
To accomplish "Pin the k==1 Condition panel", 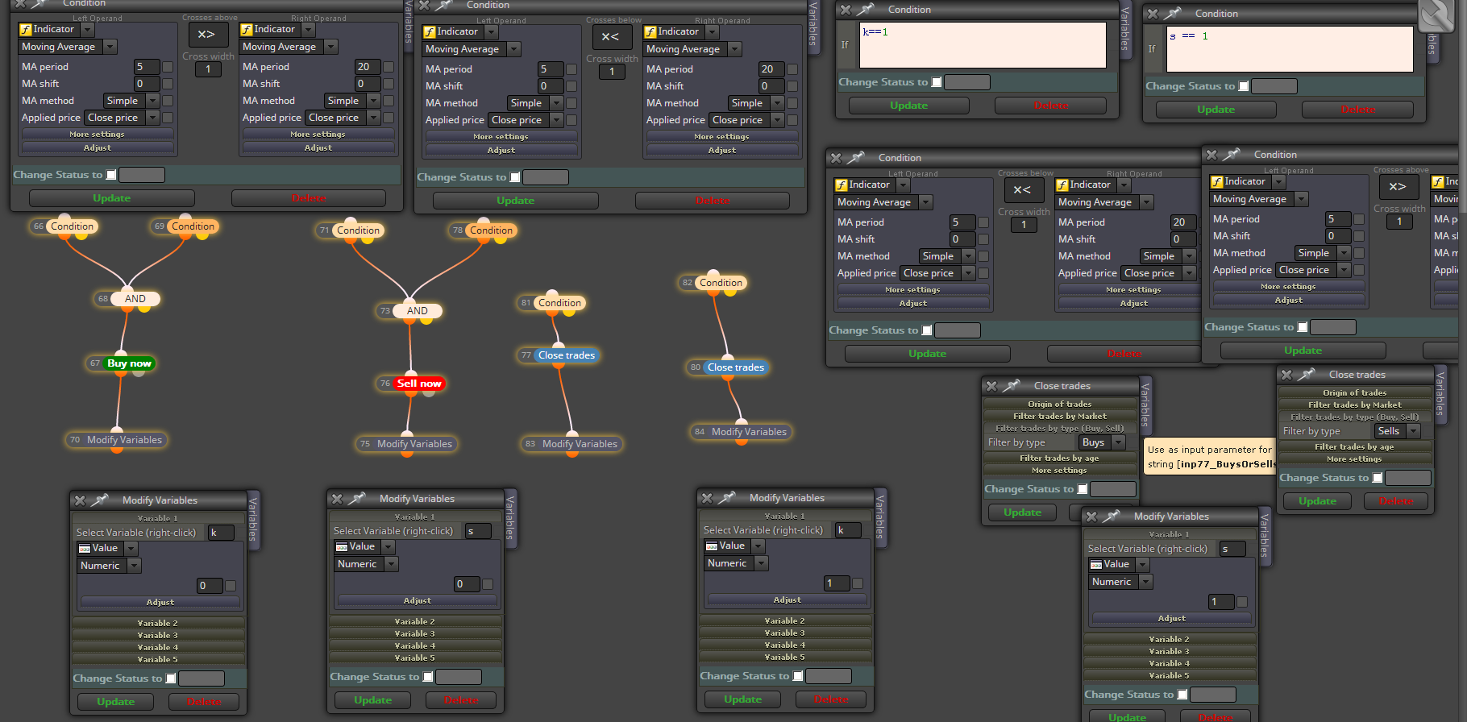I will pos(865,10).
